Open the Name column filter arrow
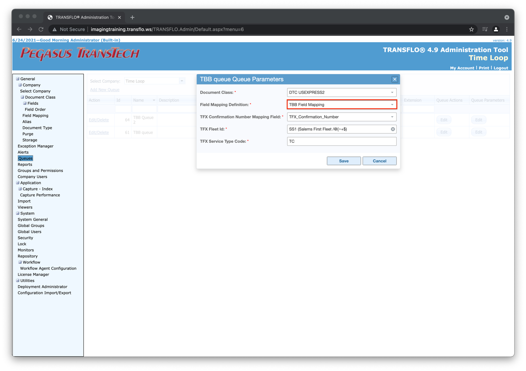Viewport: 526px width, 371px height. (154, 100)
